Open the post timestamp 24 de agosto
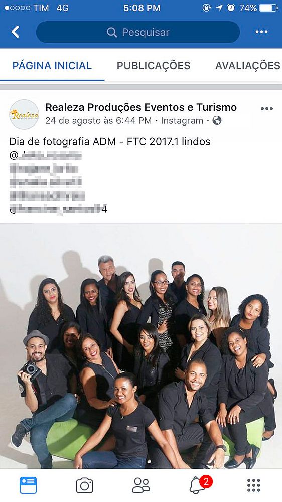282x502 pixels. click(98, 120)
